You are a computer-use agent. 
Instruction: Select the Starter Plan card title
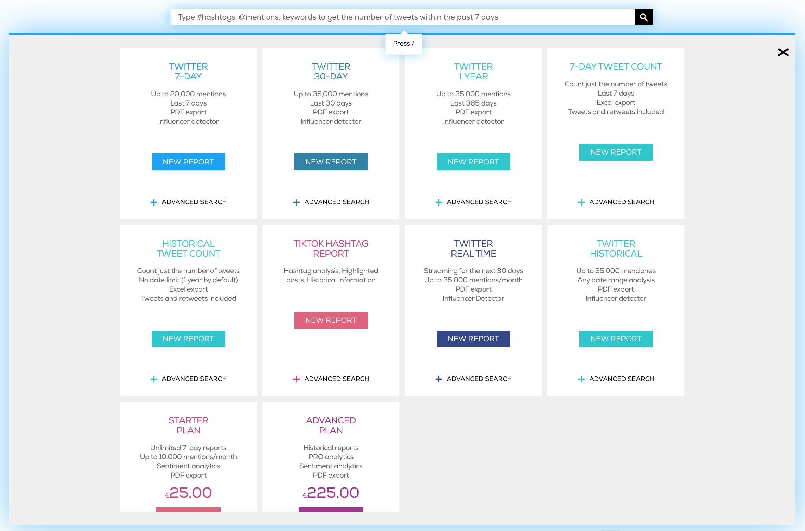pos(188,425)
